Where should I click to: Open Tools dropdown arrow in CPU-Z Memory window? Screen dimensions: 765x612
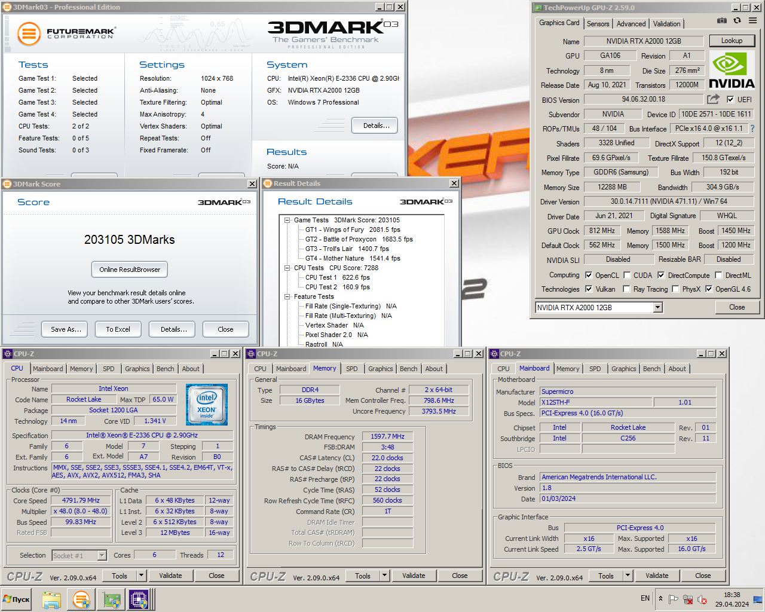coord(385,576)
